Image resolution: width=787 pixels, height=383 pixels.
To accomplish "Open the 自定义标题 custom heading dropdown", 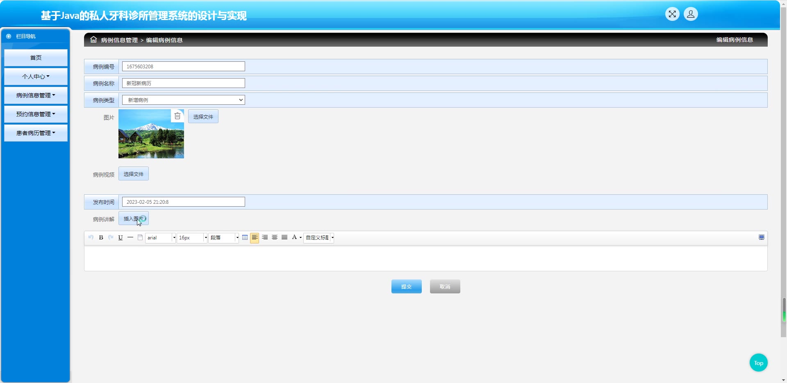I will (318, 238).
